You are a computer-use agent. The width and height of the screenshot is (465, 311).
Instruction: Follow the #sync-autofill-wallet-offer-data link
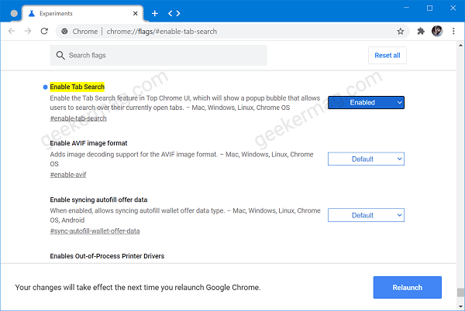95,231
